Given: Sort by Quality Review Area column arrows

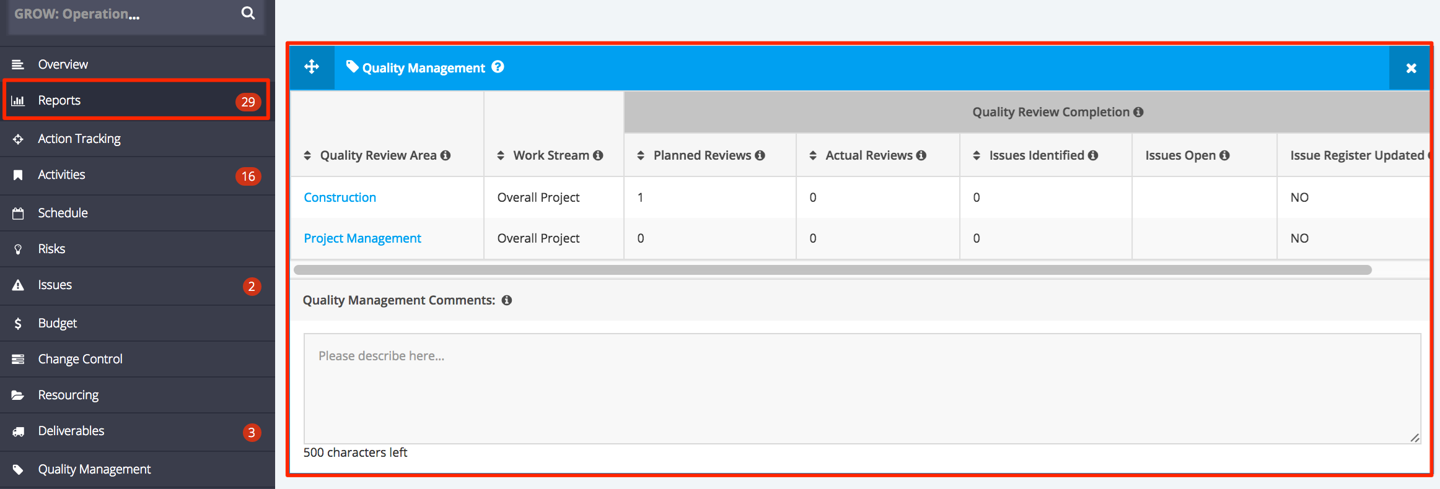Looking at the screenshot, I should [x=307, y=155].
